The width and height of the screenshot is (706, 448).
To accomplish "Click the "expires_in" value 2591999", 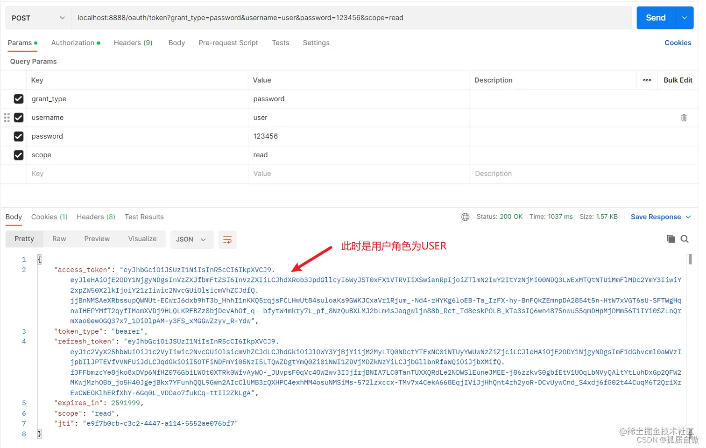I will 125,403.
